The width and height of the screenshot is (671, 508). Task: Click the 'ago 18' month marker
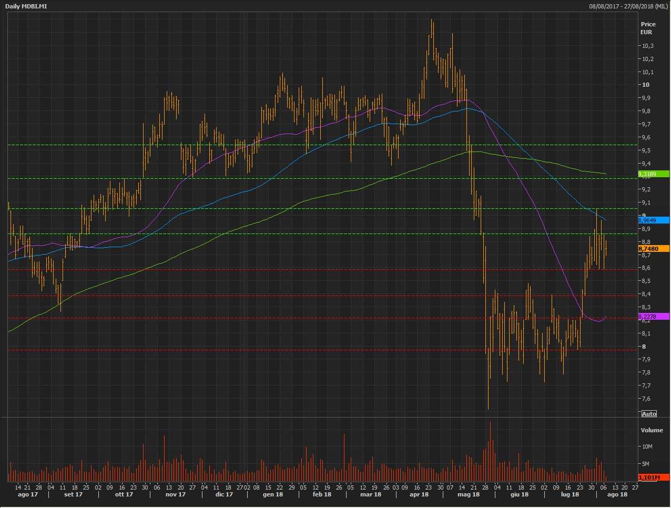click(617, 494)
